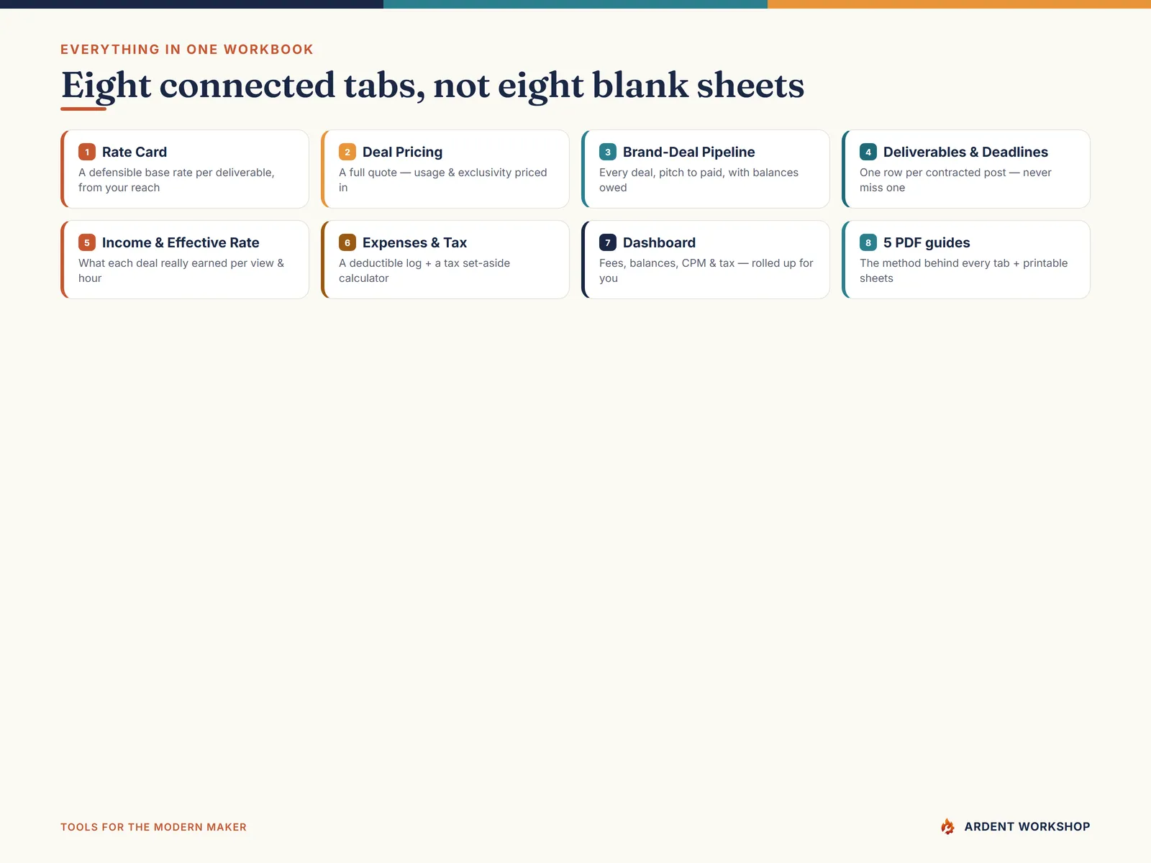This screenshot has height=863, width=1151.
Task: Select the Expenses & Tax title
Action: pyautogui.click(x=414, y=242)
